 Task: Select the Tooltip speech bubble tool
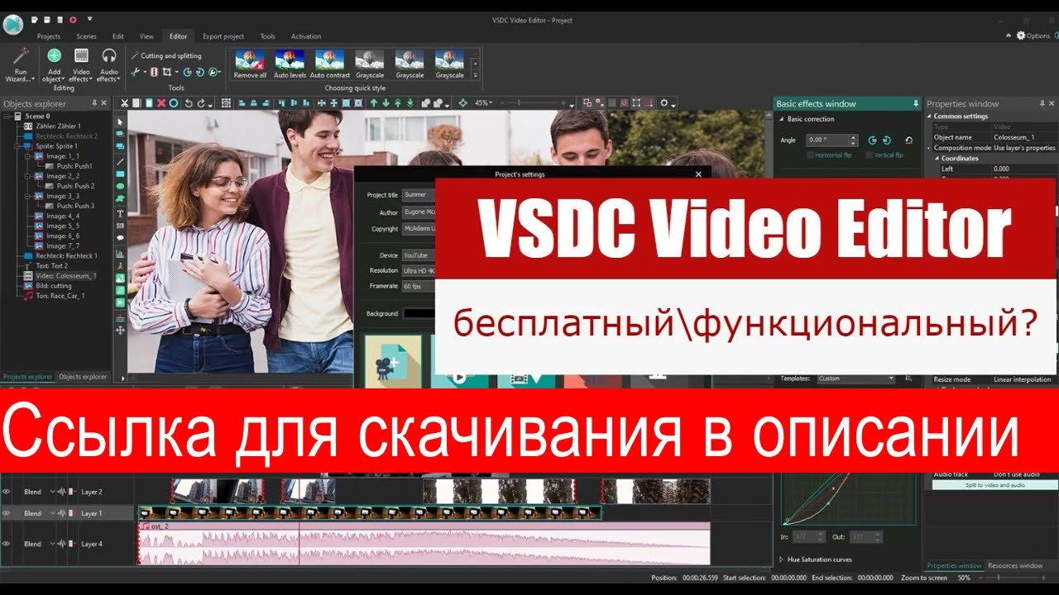click(x=120, y=237)
